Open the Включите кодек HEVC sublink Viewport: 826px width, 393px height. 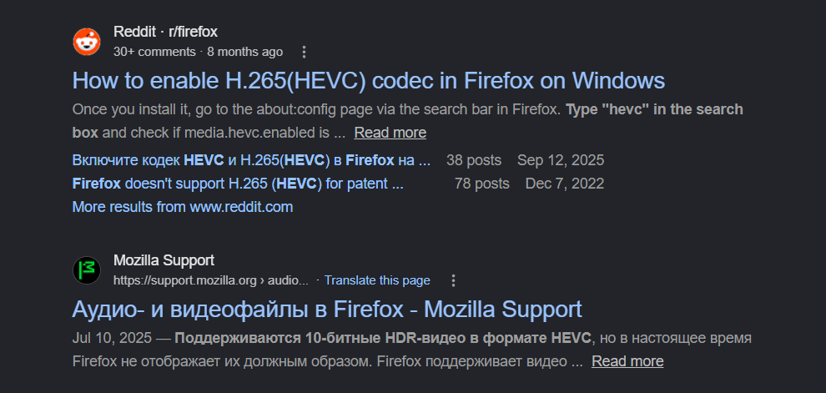(x=251, y=160)
